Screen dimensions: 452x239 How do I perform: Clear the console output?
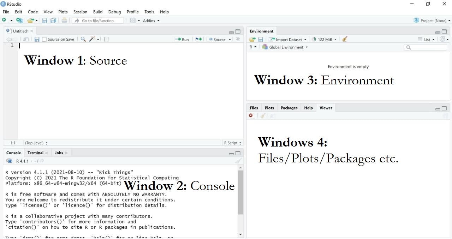239,161
